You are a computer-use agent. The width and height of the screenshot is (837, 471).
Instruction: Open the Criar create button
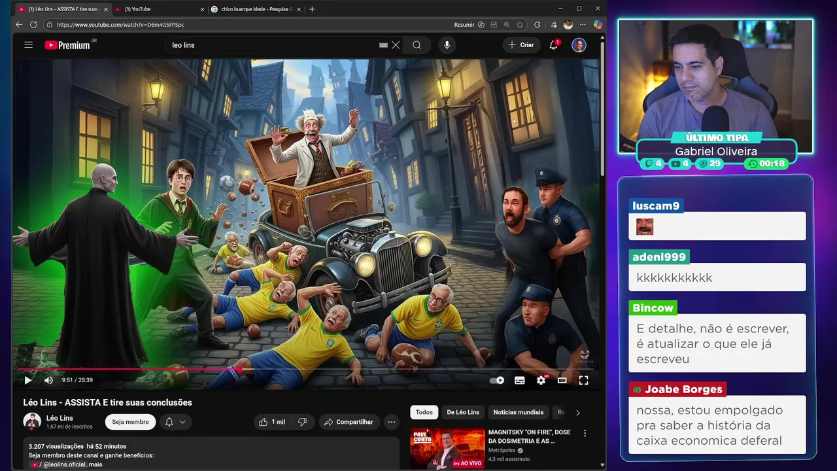tap(521, 45)
